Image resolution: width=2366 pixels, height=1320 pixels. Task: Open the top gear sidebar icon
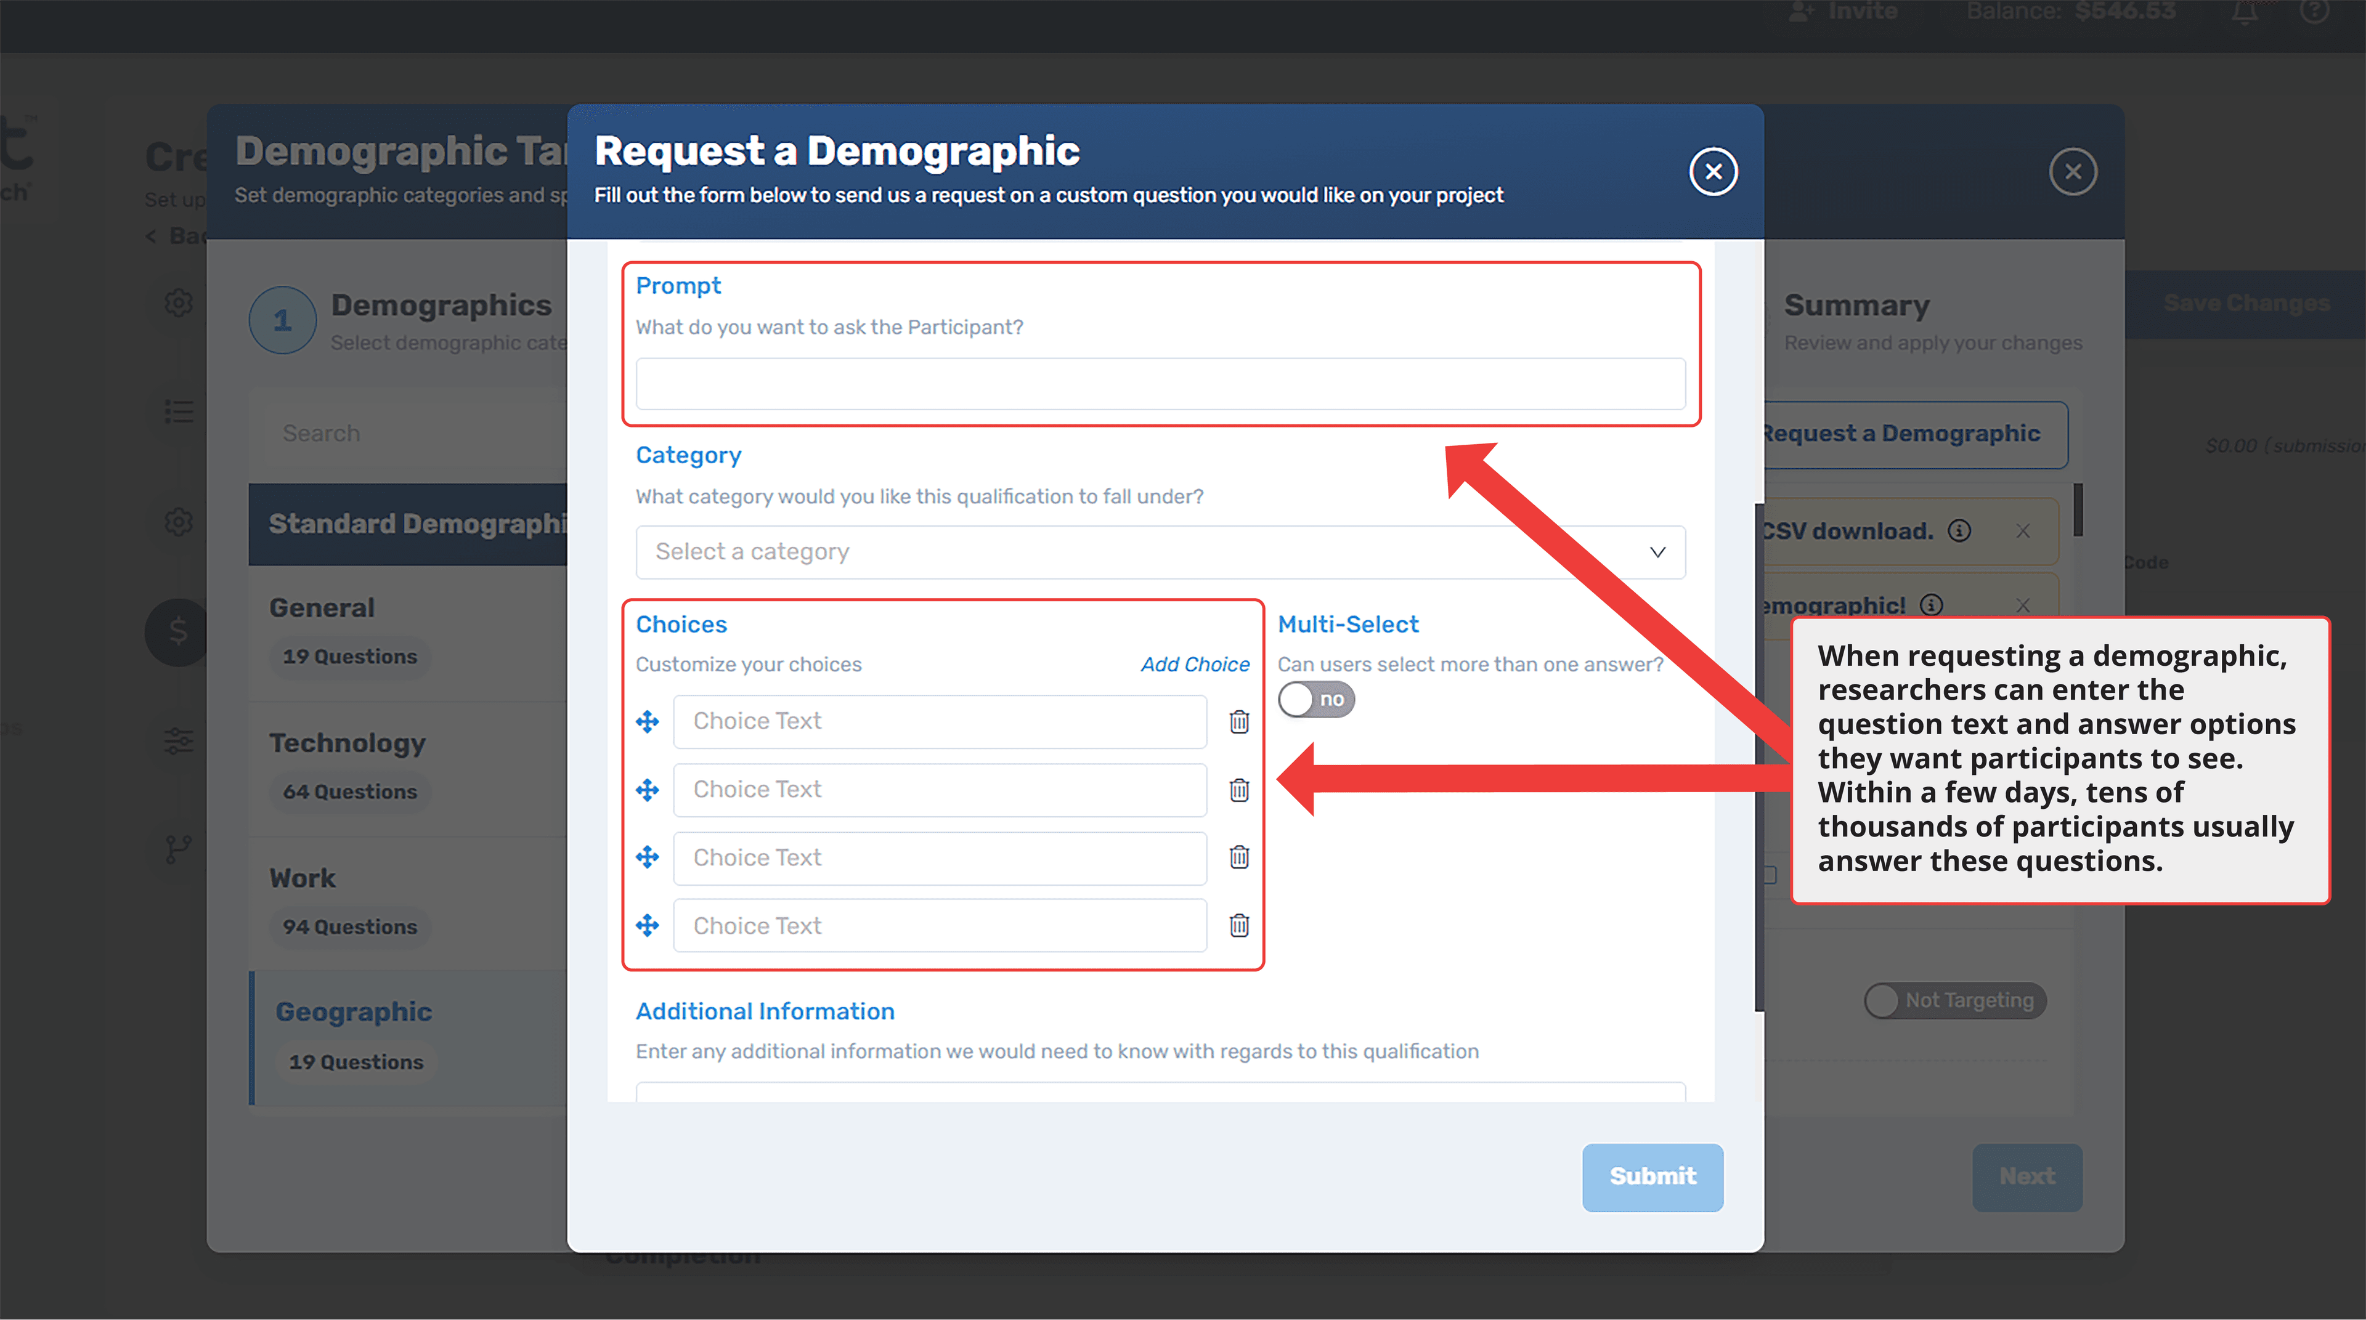[x=179, y=303]
